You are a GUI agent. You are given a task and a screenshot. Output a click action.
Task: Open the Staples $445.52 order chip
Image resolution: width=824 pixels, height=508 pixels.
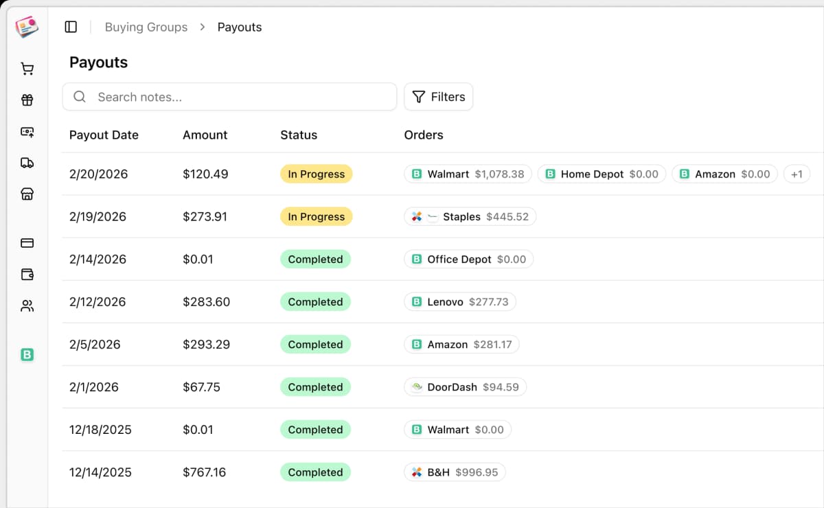pyautogui.click(x=470, y=217)
